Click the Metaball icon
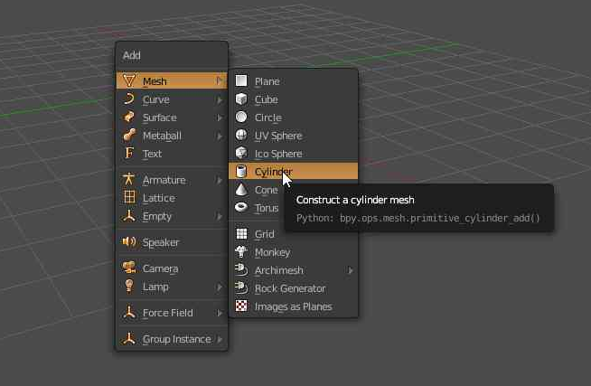Screen dimensions: 591x386 tap(129, 136)
